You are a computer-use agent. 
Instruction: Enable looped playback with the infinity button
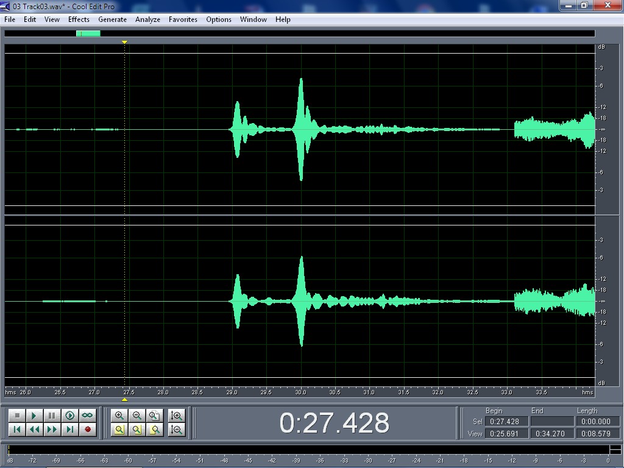[87, 416]
